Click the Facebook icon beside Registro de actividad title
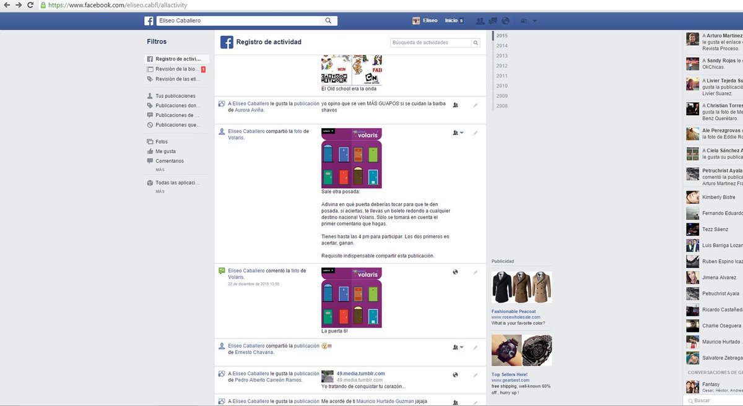Screen dimensions: 743x406 coord(227,42)
